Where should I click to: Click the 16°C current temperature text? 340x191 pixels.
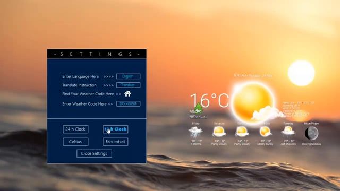pos(209,100)
